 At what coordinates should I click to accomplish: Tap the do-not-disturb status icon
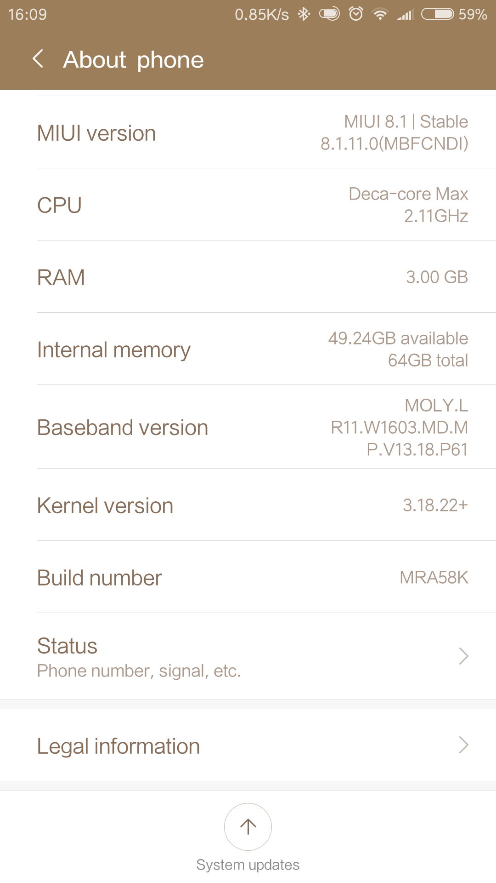[329, 14]
